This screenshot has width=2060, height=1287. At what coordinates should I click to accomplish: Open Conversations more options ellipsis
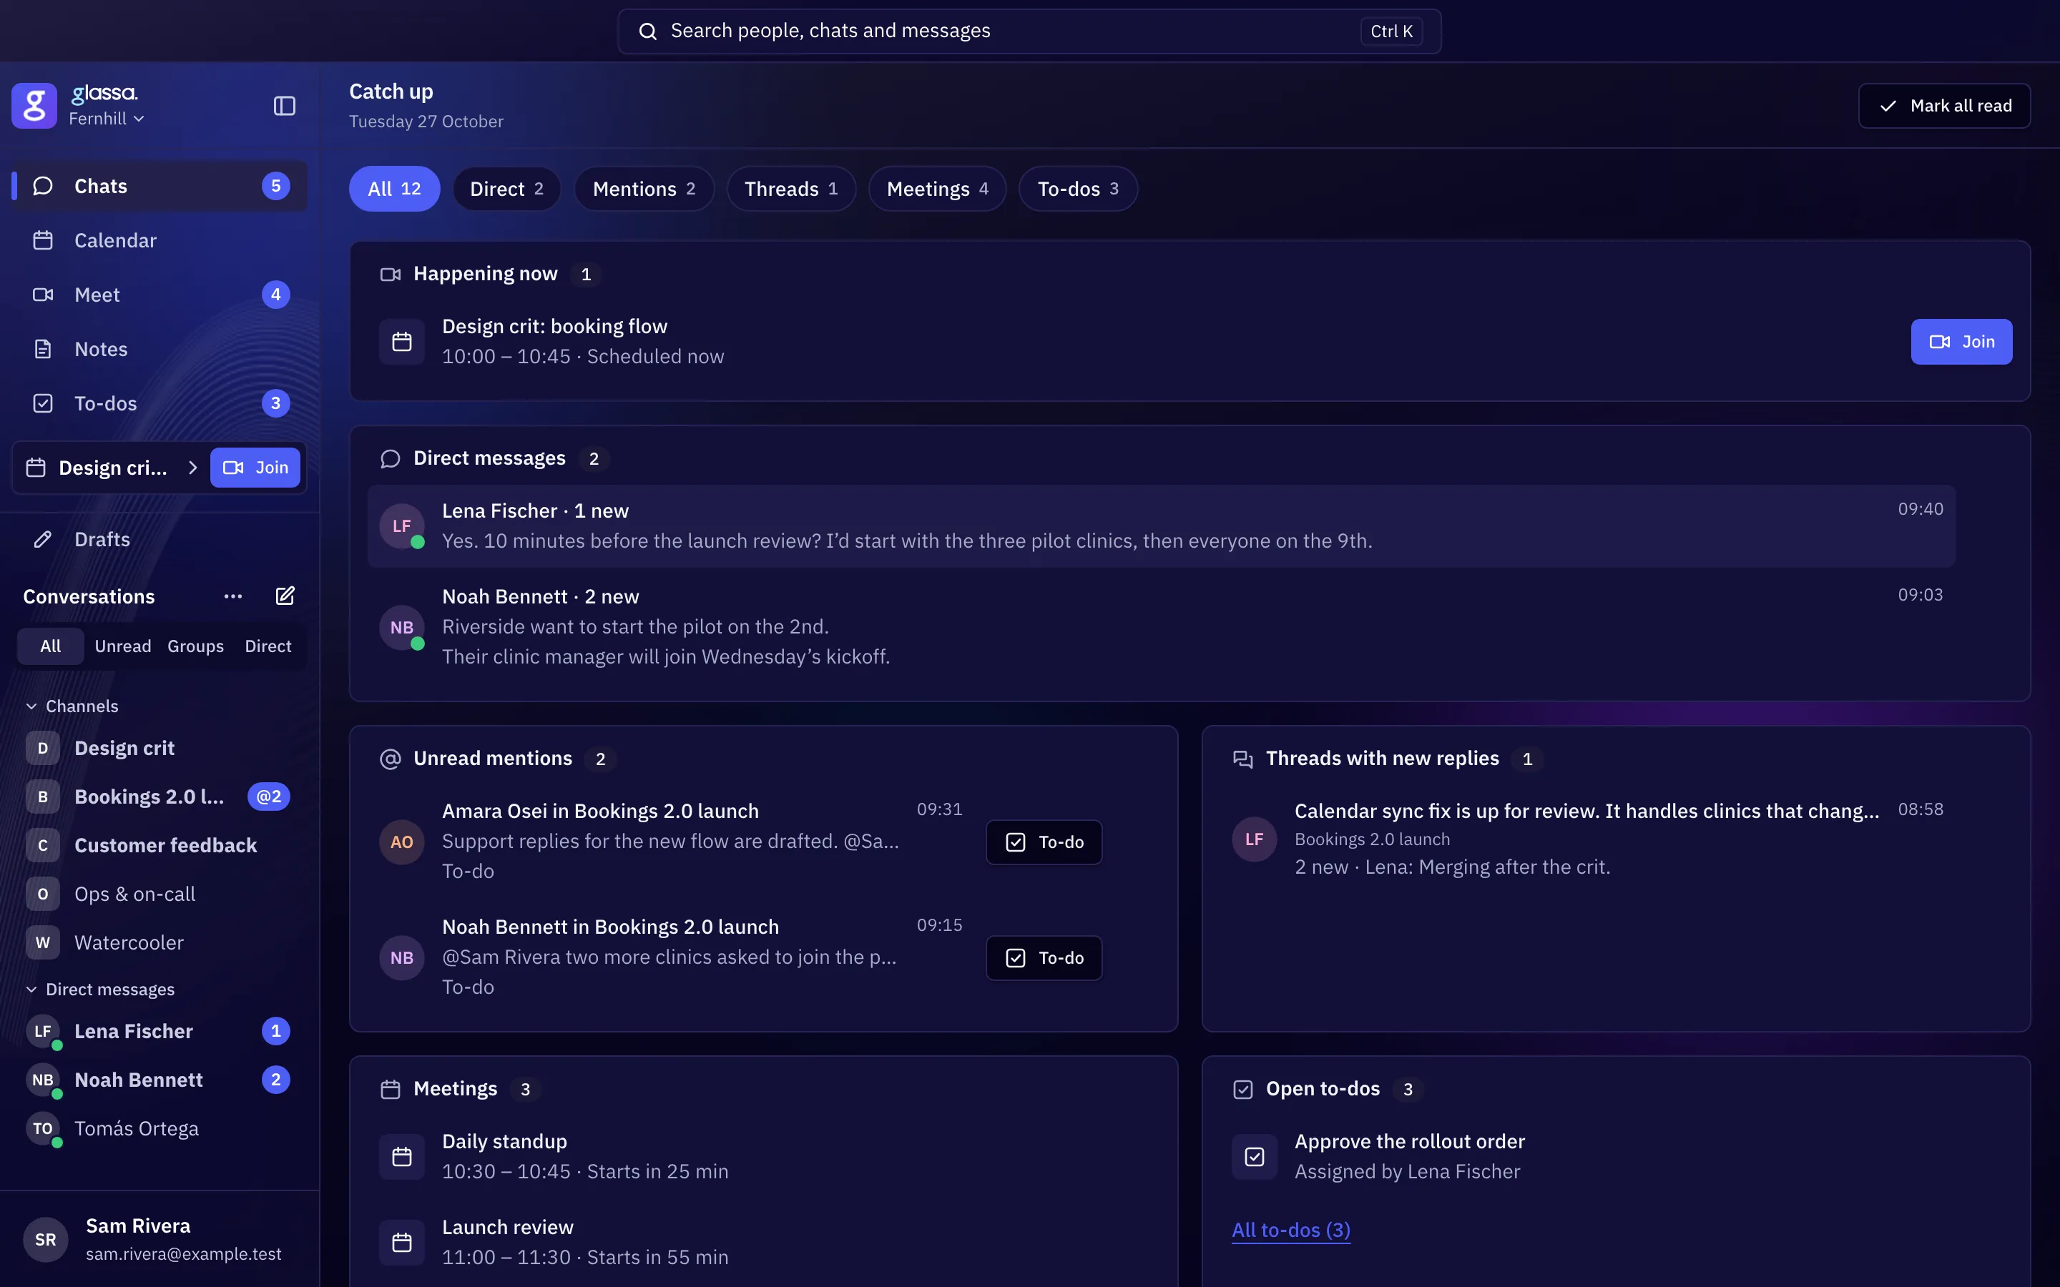point(233,596)
